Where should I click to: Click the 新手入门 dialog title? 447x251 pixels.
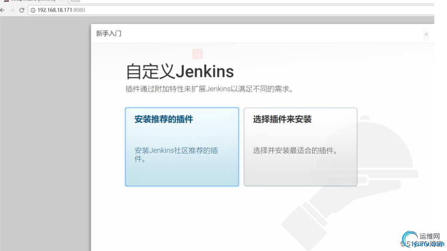[x=109, y=34]
